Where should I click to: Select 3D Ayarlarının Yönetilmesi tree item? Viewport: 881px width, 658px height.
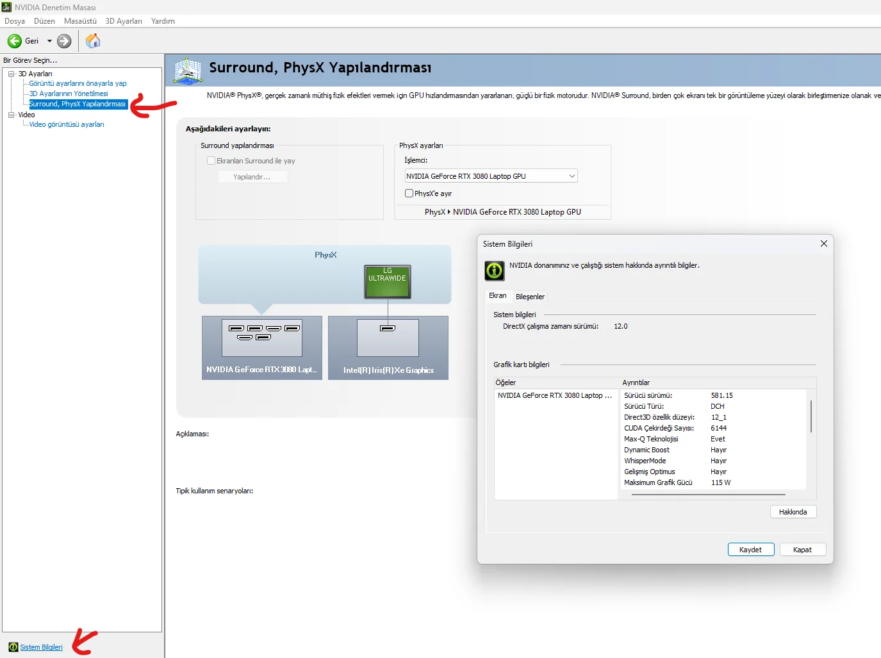[69, 94]
